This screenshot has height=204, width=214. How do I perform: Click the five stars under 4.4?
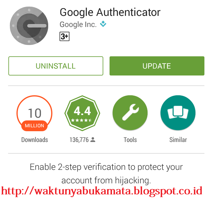pos(81,120)
